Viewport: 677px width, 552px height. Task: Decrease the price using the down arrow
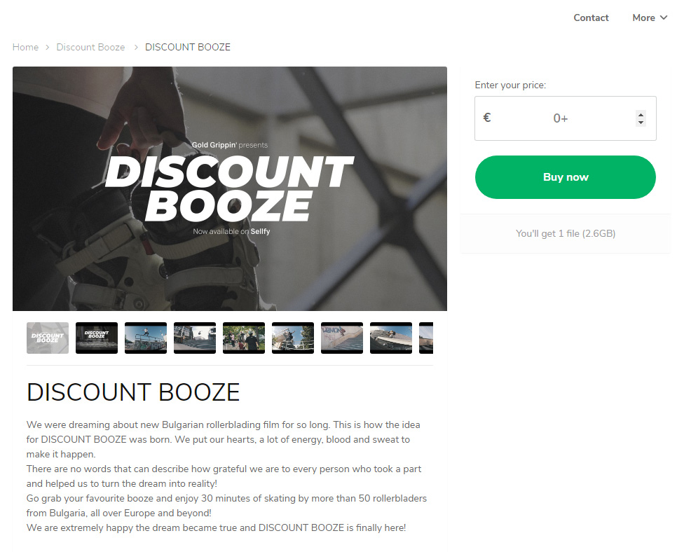pos(641,123)
